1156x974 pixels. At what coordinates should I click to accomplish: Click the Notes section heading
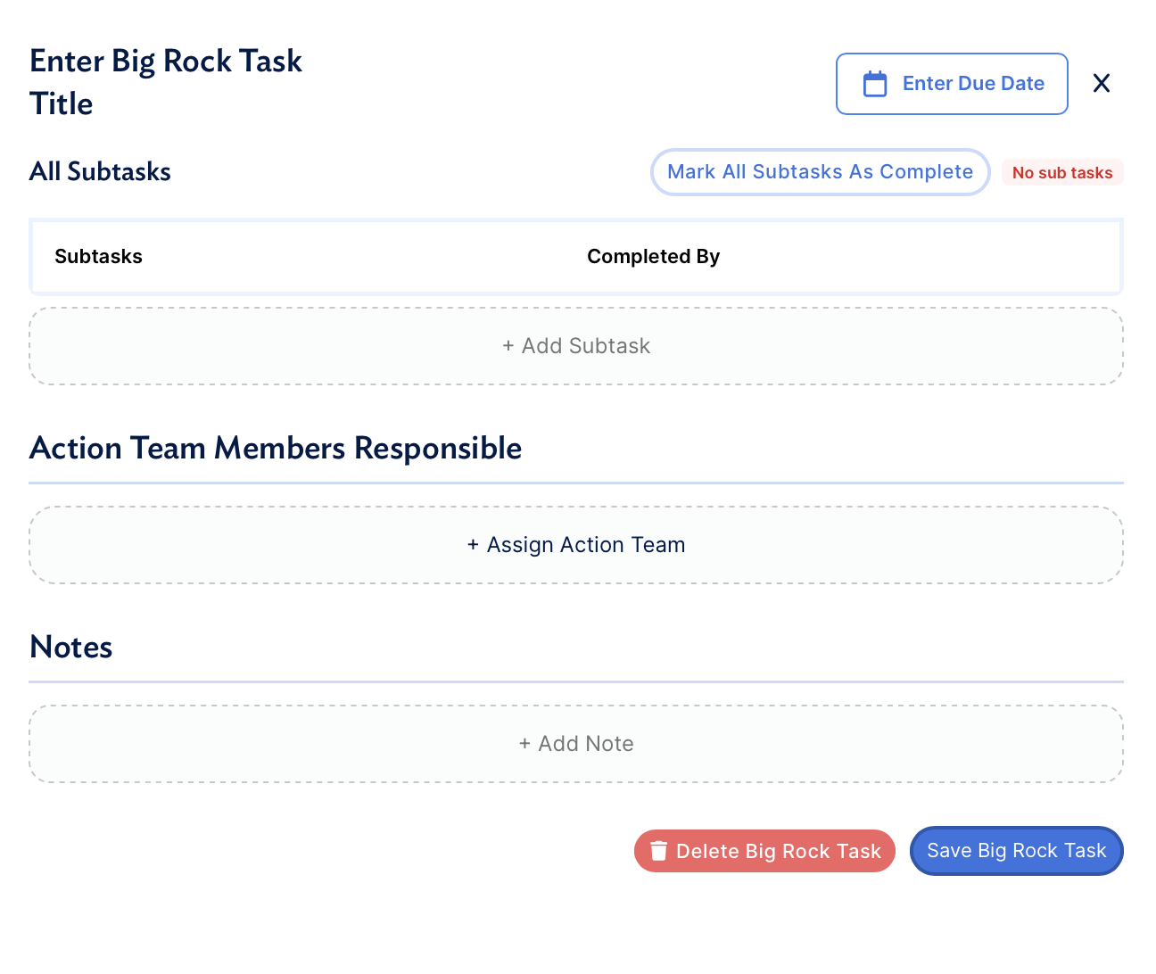tap(71, 647)
